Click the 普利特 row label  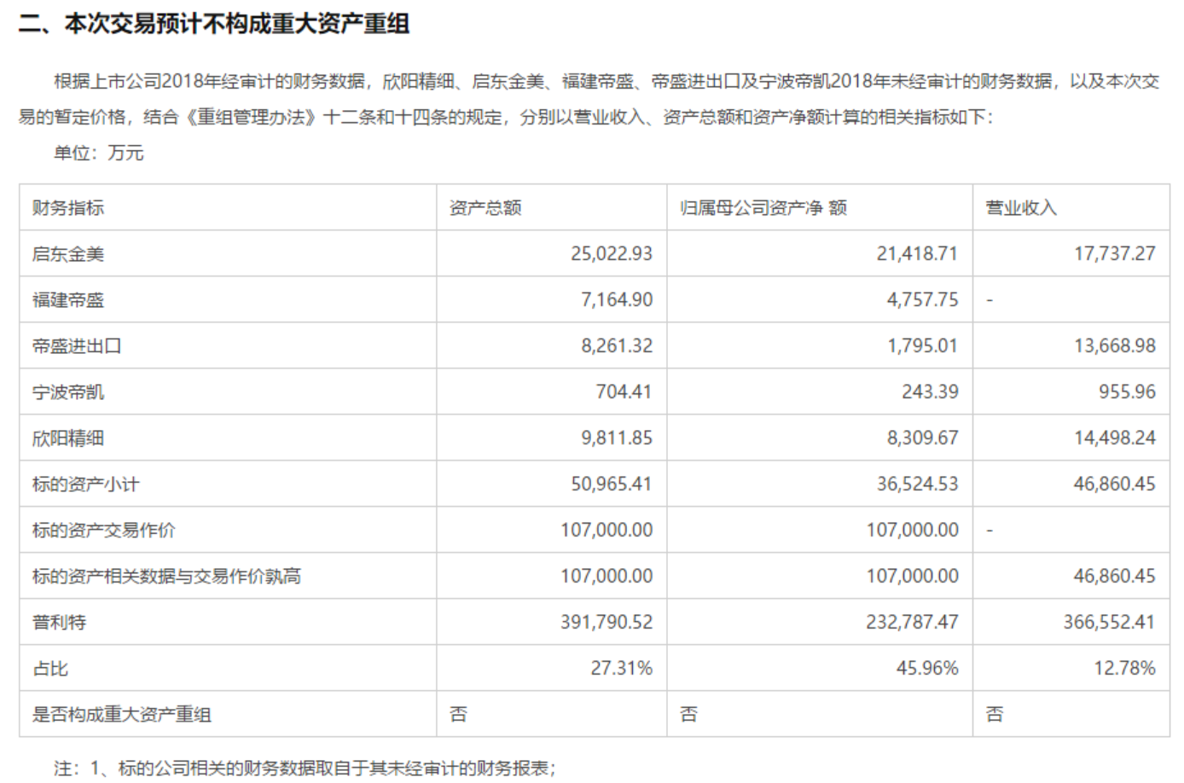coord(59,622)
